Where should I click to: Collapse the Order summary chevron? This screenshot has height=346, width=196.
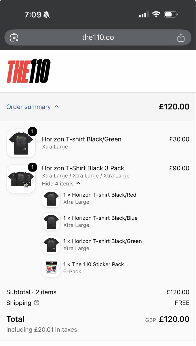pos(57,107)
